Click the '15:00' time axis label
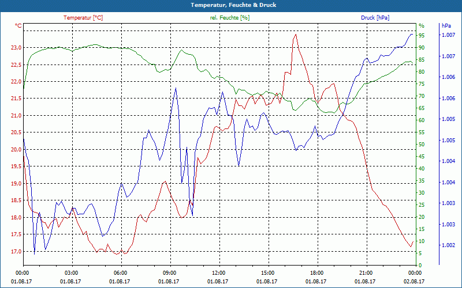This screenshot has width=462, height=288. click(269, 272)
